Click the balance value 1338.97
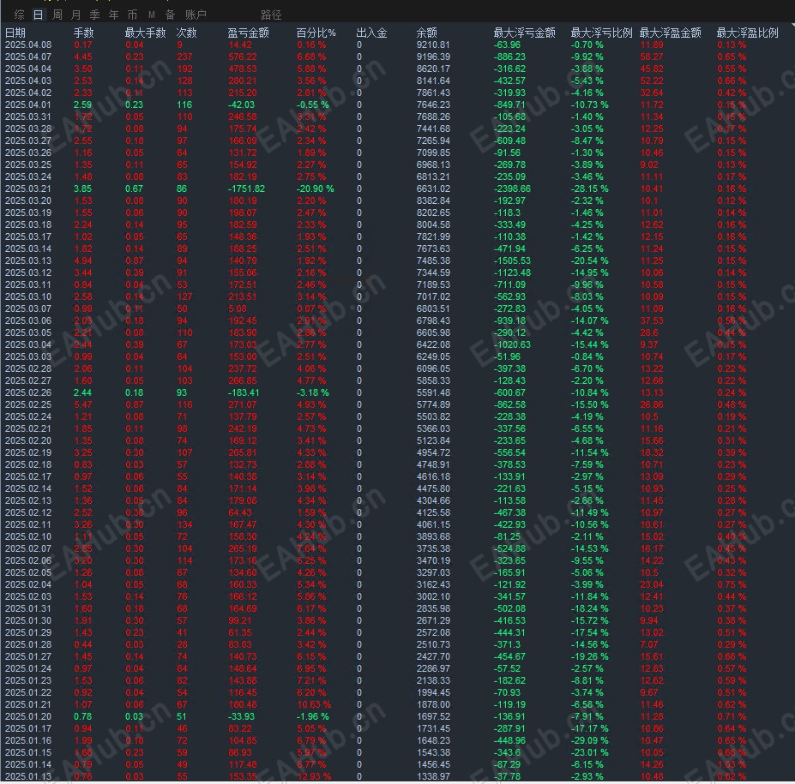Viewport: 795px width, 784px height. tap(433, 776)
